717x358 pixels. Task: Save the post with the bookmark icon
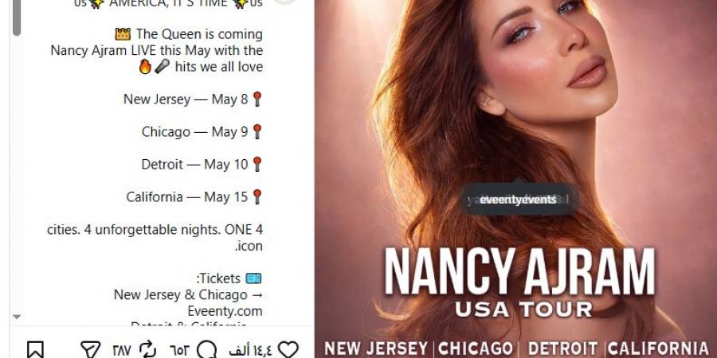pyautogui.click(x=35, y=350)
